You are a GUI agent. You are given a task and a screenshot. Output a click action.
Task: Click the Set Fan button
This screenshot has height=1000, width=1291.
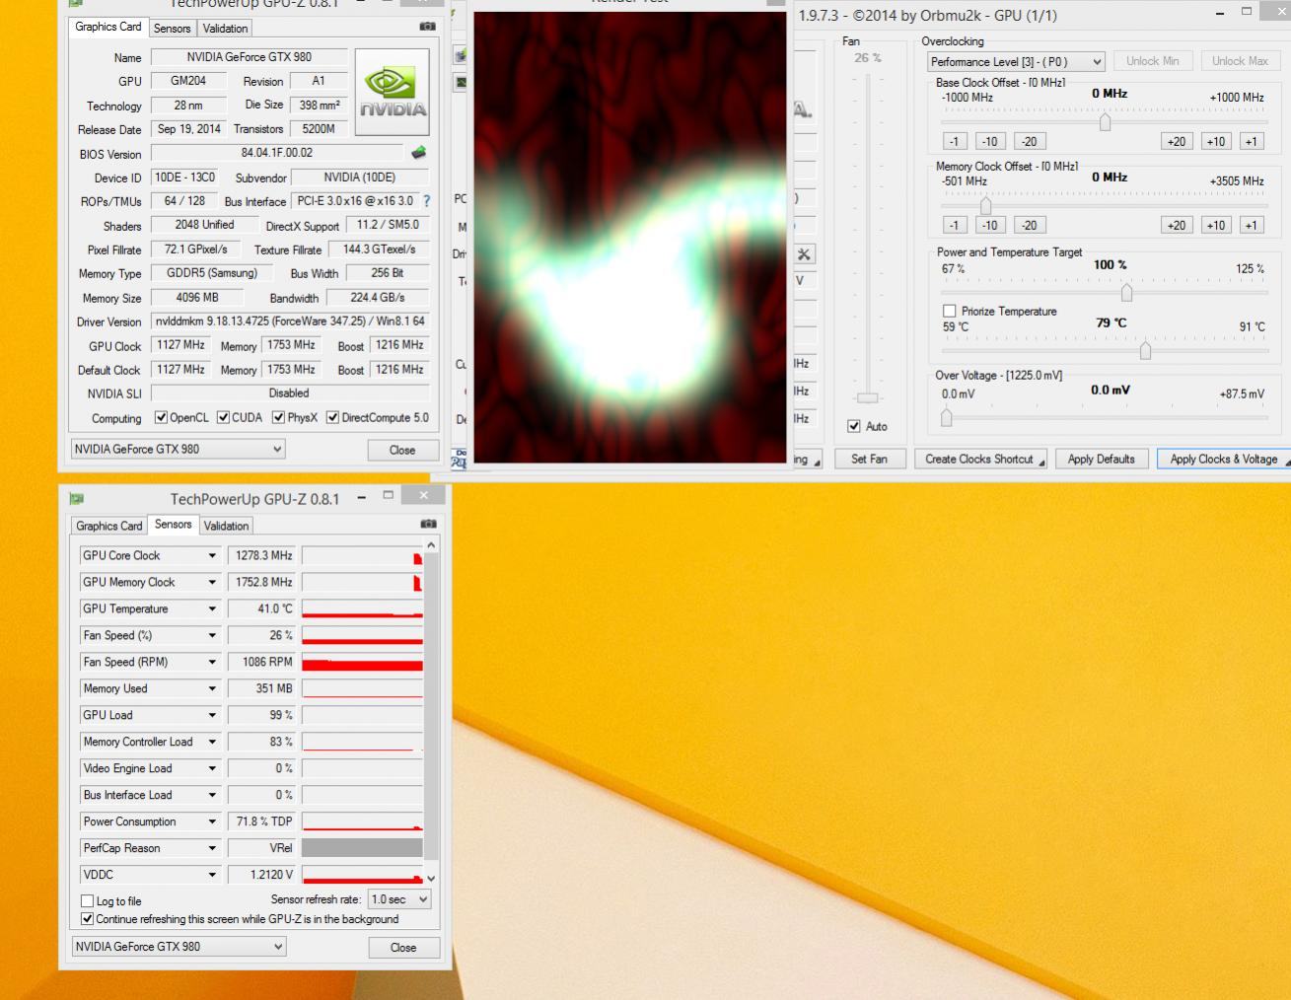pos(869,459)
